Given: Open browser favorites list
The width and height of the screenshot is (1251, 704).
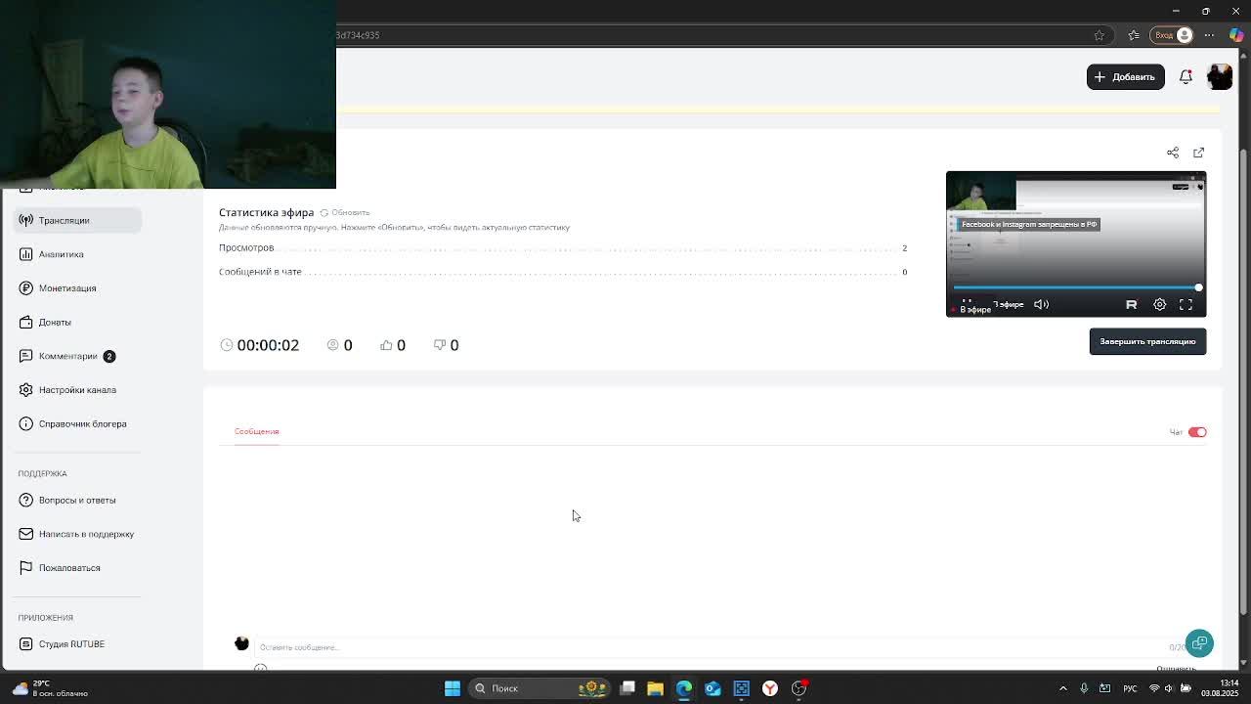Looking at the screenshot, I should 1134,35.
